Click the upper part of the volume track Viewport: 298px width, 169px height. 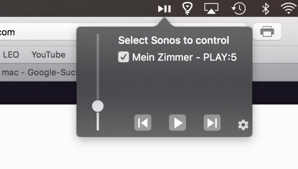[98, 66]
